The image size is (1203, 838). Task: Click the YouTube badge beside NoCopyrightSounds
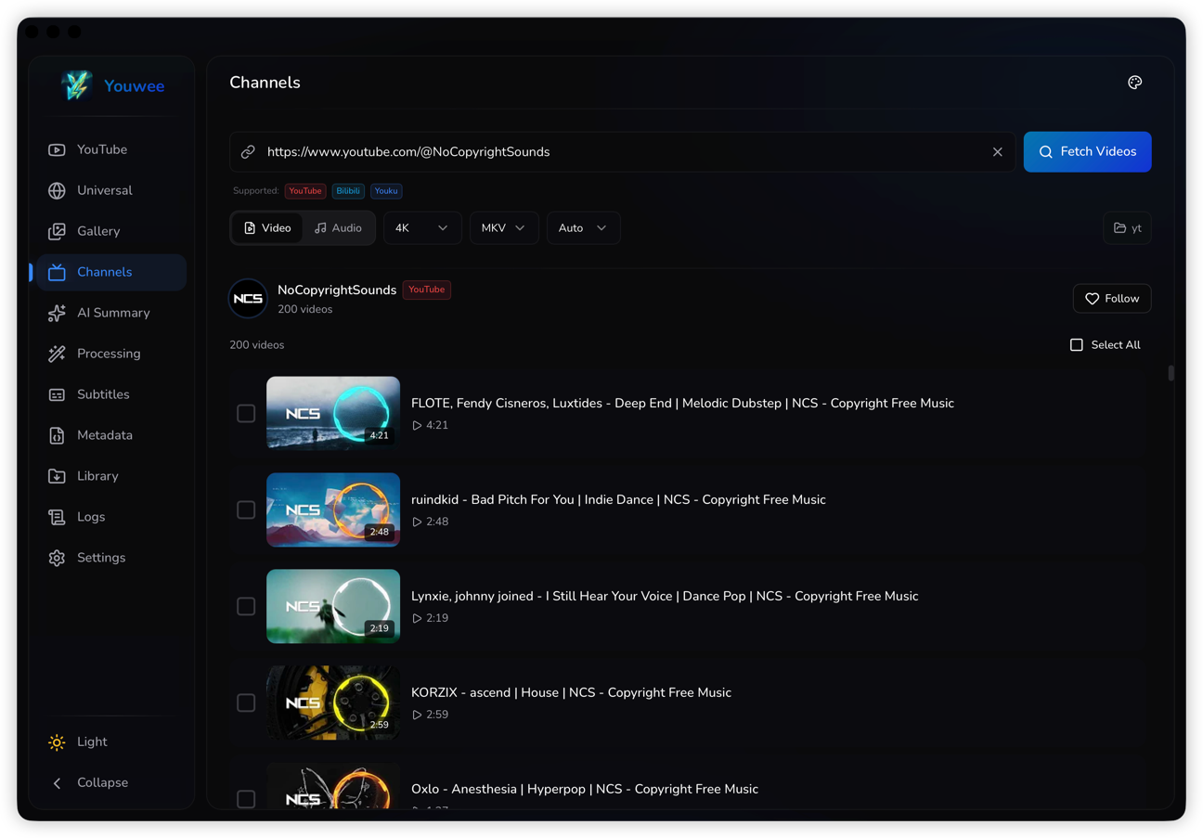(427, 290)
